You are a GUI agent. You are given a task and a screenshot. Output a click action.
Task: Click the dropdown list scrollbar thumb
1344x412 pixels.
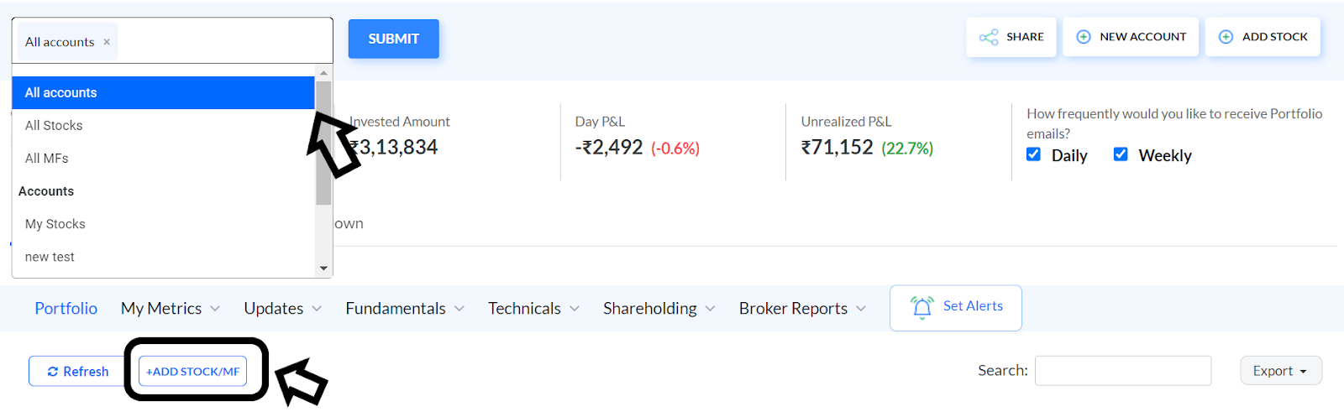(x=323, y=143)
